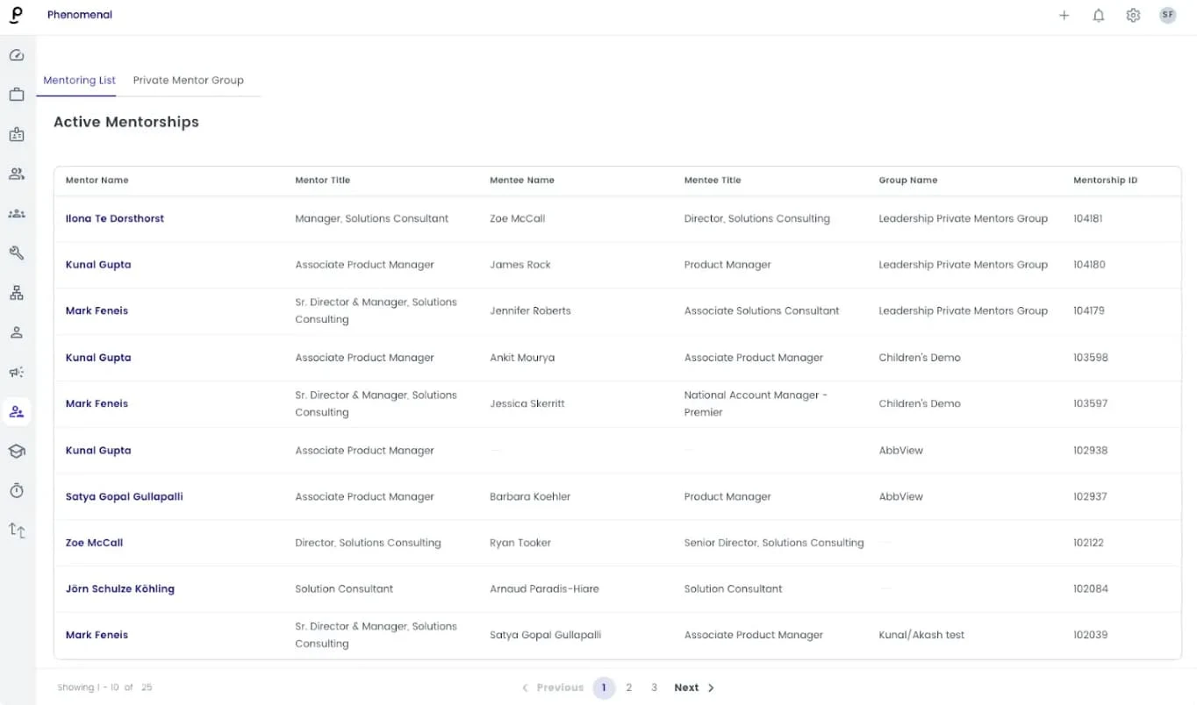Open dashboard gauge icon in sidebar
This screenshot has width=1197, height=705.
pos(17,55)
